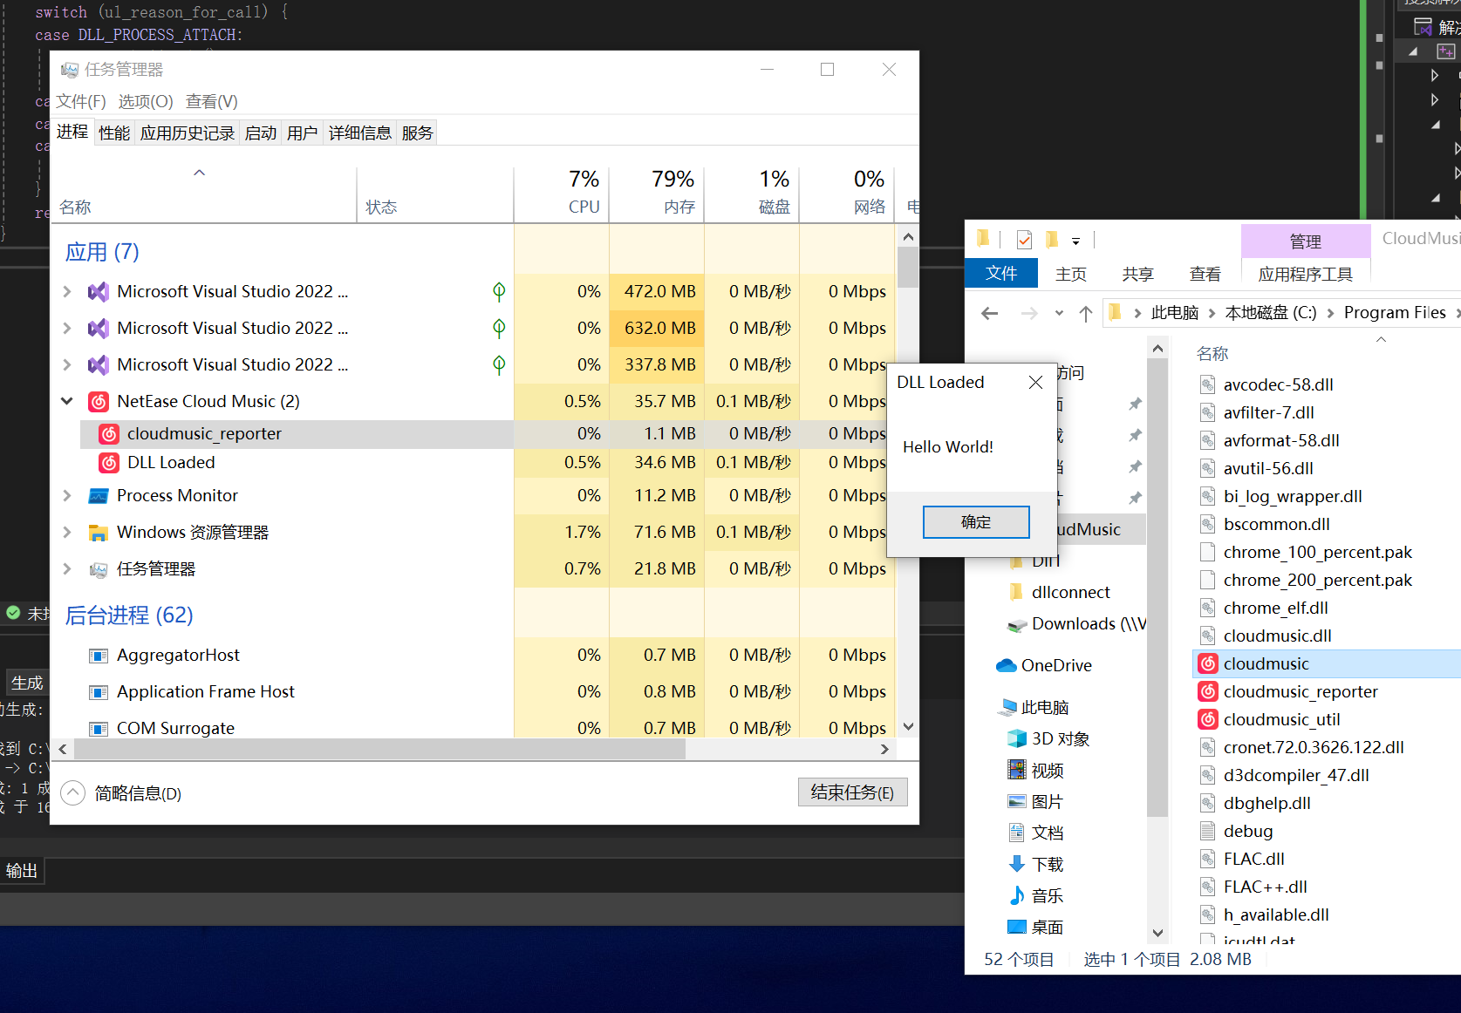Open the 文件 tab in File Explorer

coord(1001,274)
